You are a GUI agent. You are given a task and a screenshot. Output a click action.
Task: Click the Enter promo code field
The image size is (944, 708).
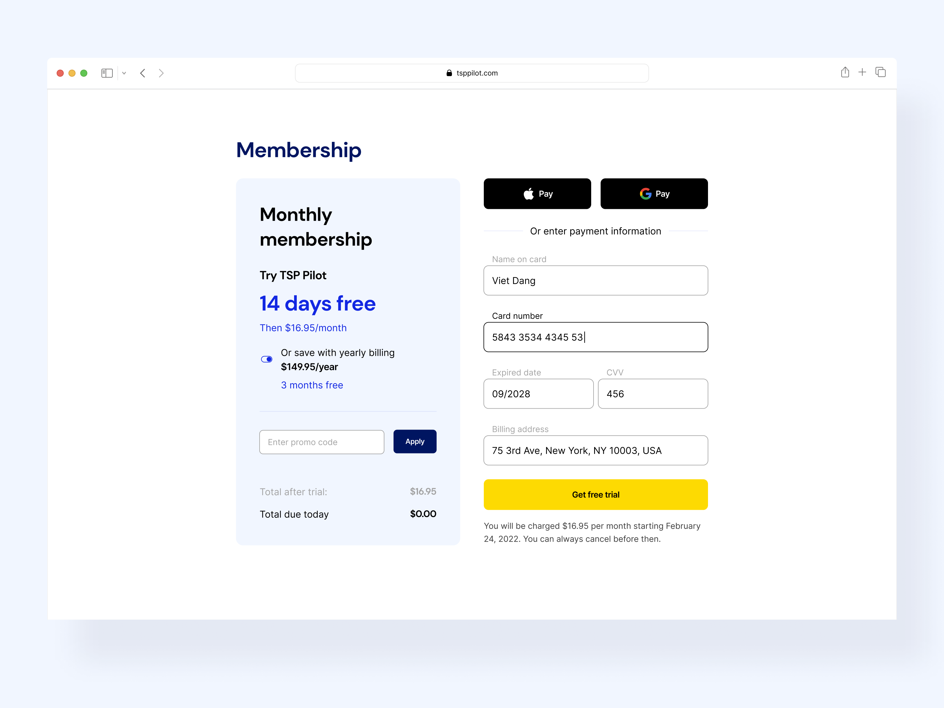321,442
